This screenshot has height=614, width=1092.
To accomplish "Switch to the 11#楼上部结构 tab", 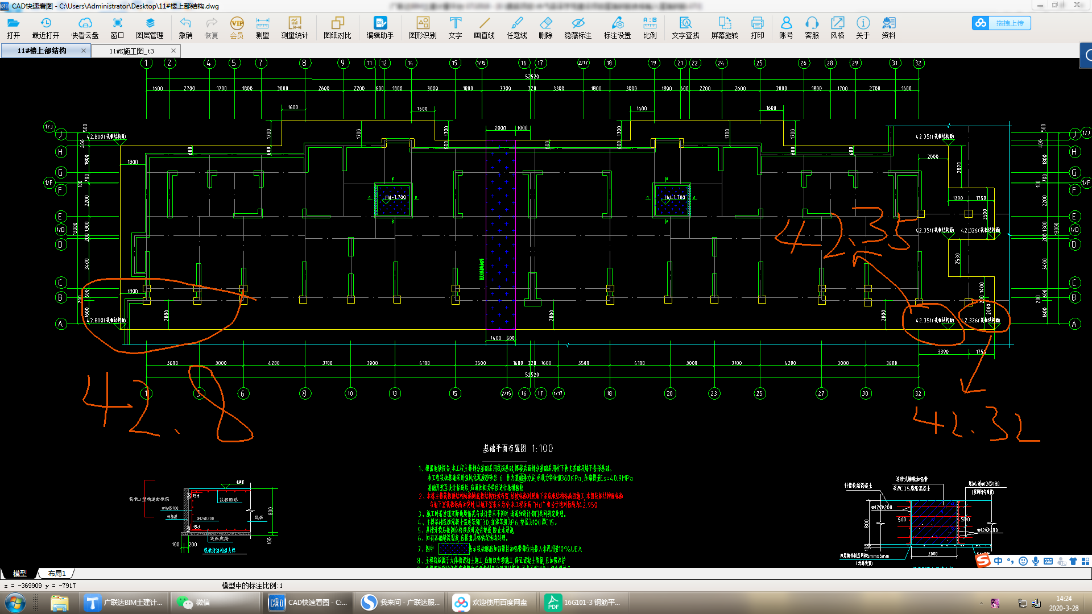I will coord(42,51).
